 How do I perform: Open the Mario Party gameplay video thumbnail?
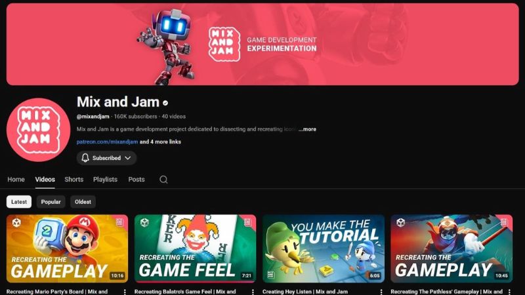(68, 248)
